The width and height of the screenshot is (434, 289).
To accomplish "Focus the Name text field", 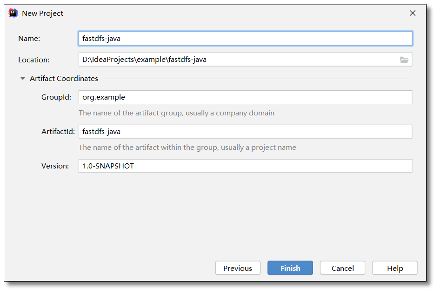I will tap(245, 39).
